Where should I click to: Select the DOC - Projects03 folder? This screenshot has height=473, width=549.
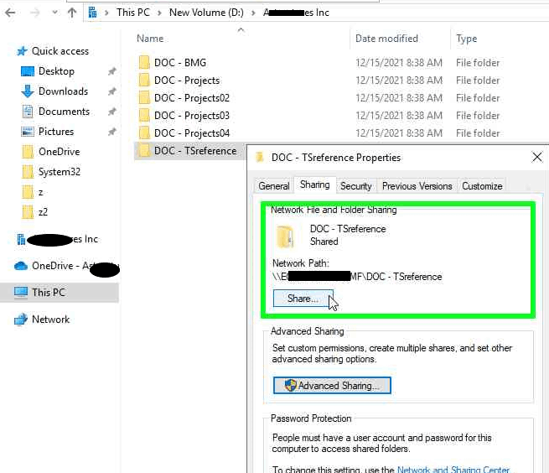click(192, 116)
